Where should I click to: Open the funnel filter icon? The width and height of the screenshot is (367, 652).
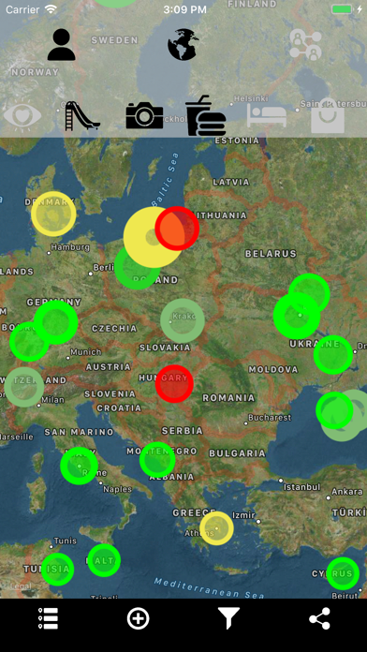[229, 618]
